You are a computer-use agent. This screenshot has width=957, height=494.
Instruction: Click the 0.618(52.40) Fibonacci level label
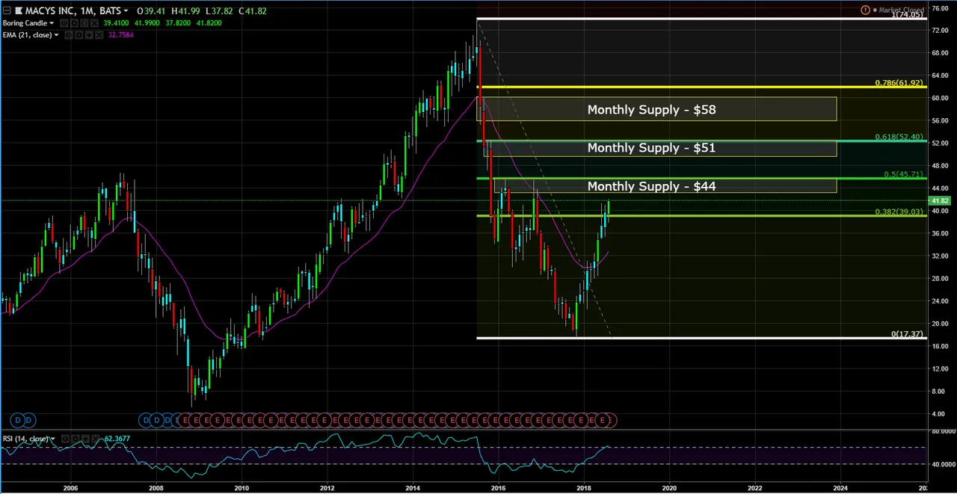coord(899,138)
